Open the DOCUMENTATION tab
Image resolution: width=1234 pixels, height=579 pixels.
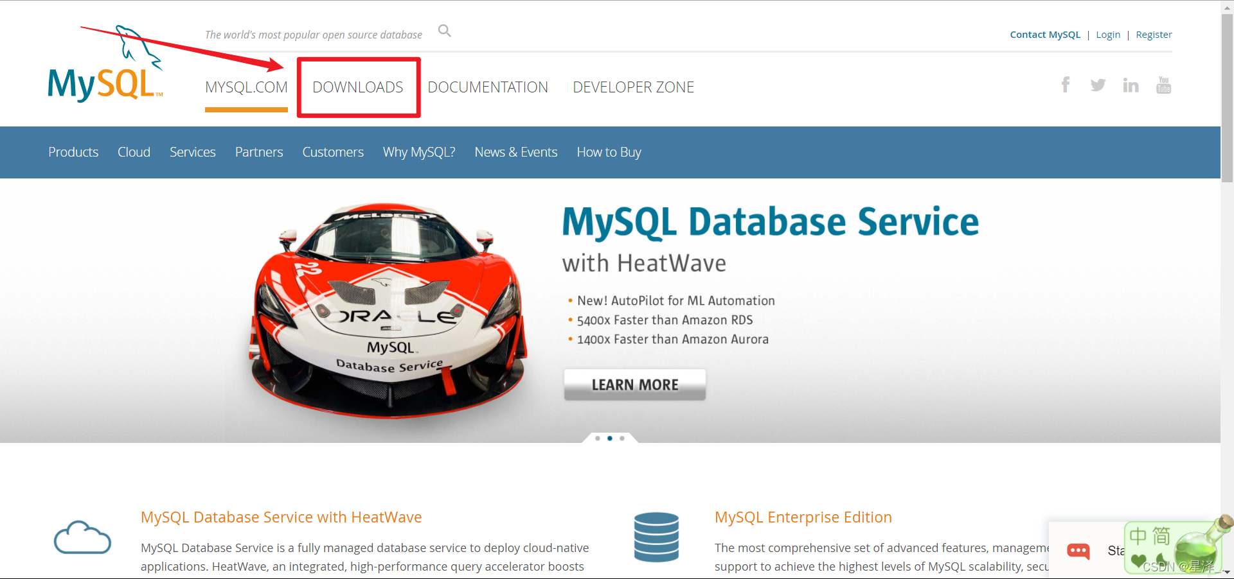488,87
